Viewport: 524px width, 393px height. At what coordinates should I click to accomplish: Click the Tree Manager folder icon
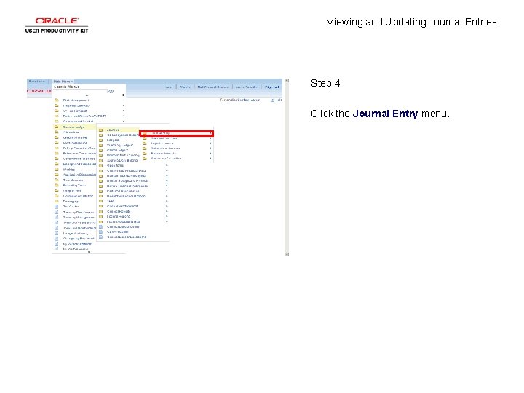point(57,180)
